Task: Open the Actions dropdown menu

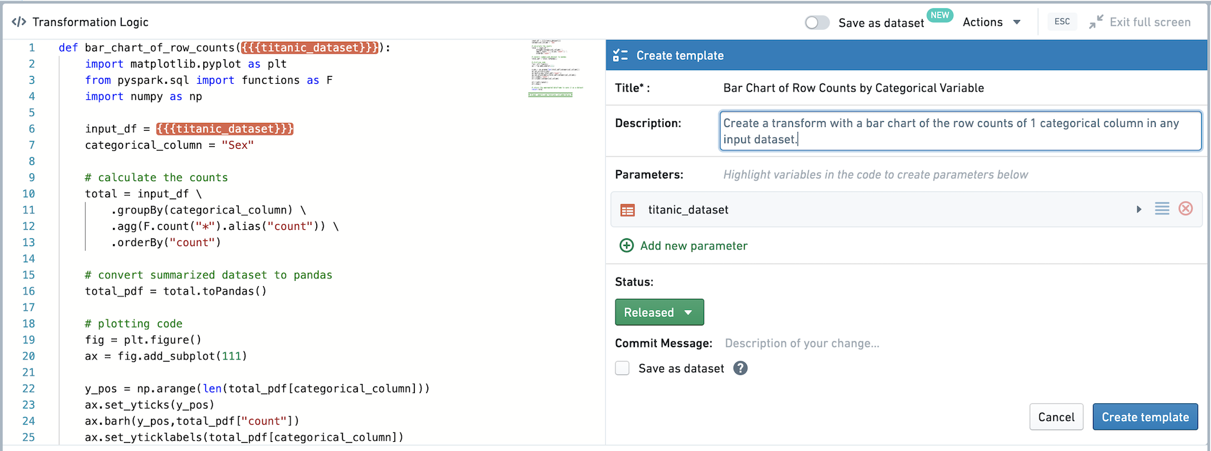Action: [992, 22]
